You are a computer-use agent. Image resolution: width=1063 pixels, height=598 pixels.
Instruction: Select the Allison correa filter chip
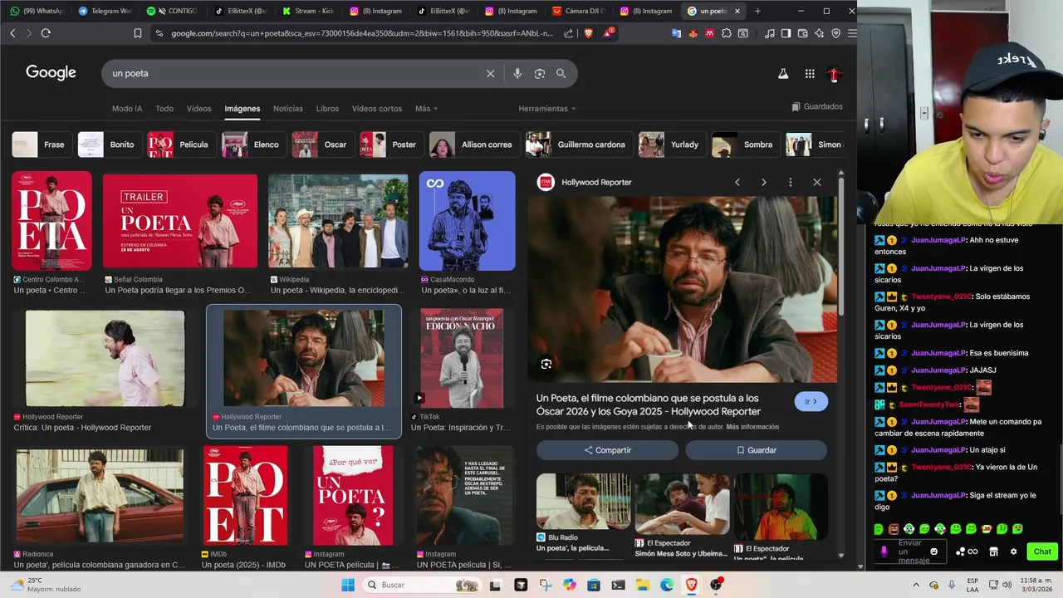[x=473, y=145]
